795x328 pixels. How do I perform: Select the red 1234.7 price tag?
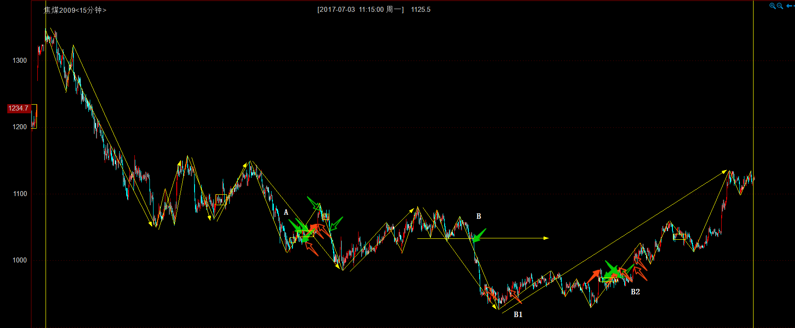coord(19,108)
